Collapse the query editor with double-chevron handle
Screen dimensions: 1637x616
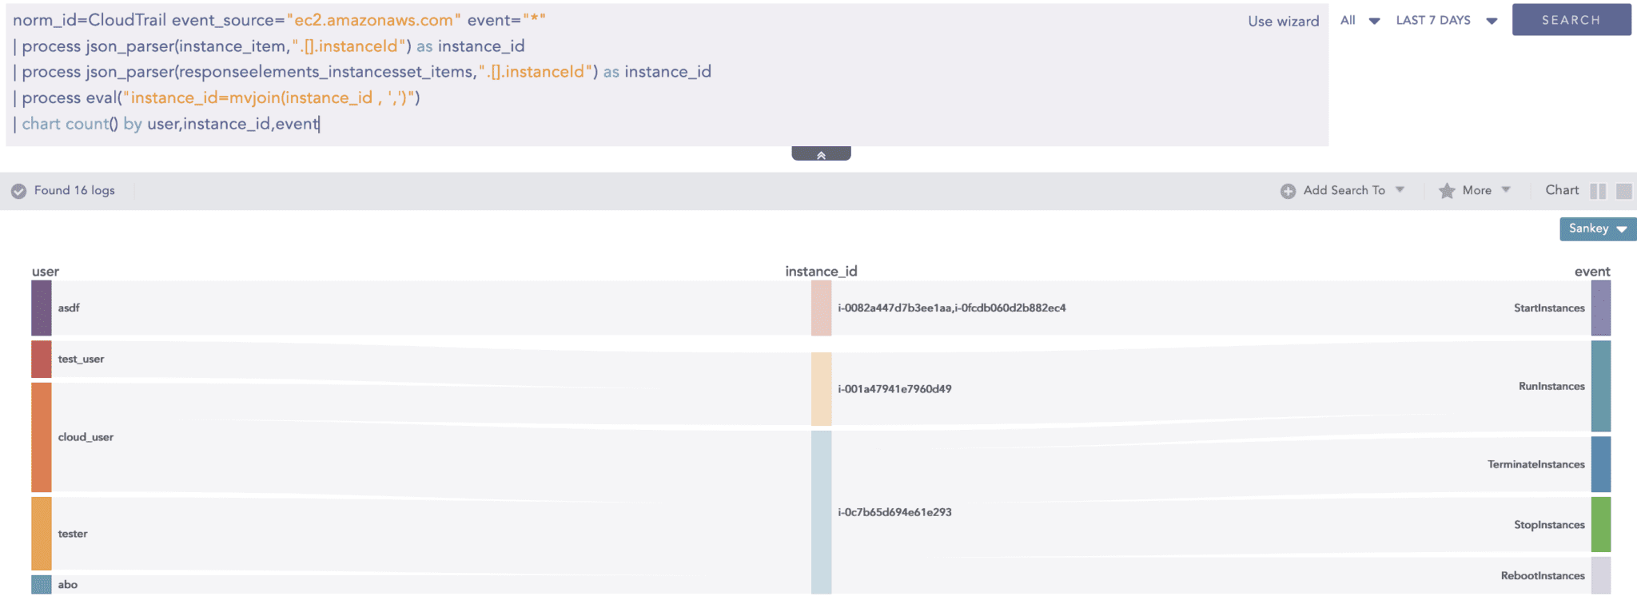coord(821,154)
